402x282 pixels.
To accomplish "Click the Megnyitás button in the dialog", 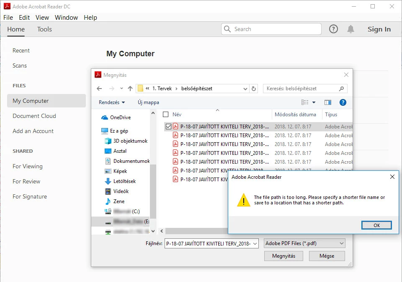I will point(283,256).
